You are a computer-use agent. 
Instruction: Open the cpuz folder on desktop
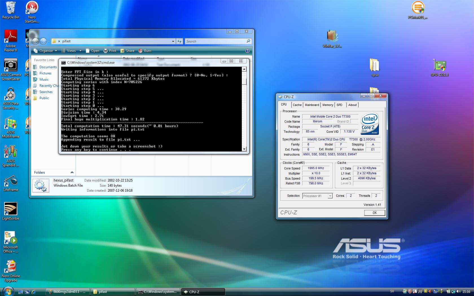pos(375,68)
